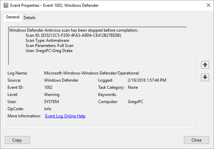Click the 'User: GregsPC\Greg Drake' line
Viewport: 214px width, 149px height.
[49, 51]
